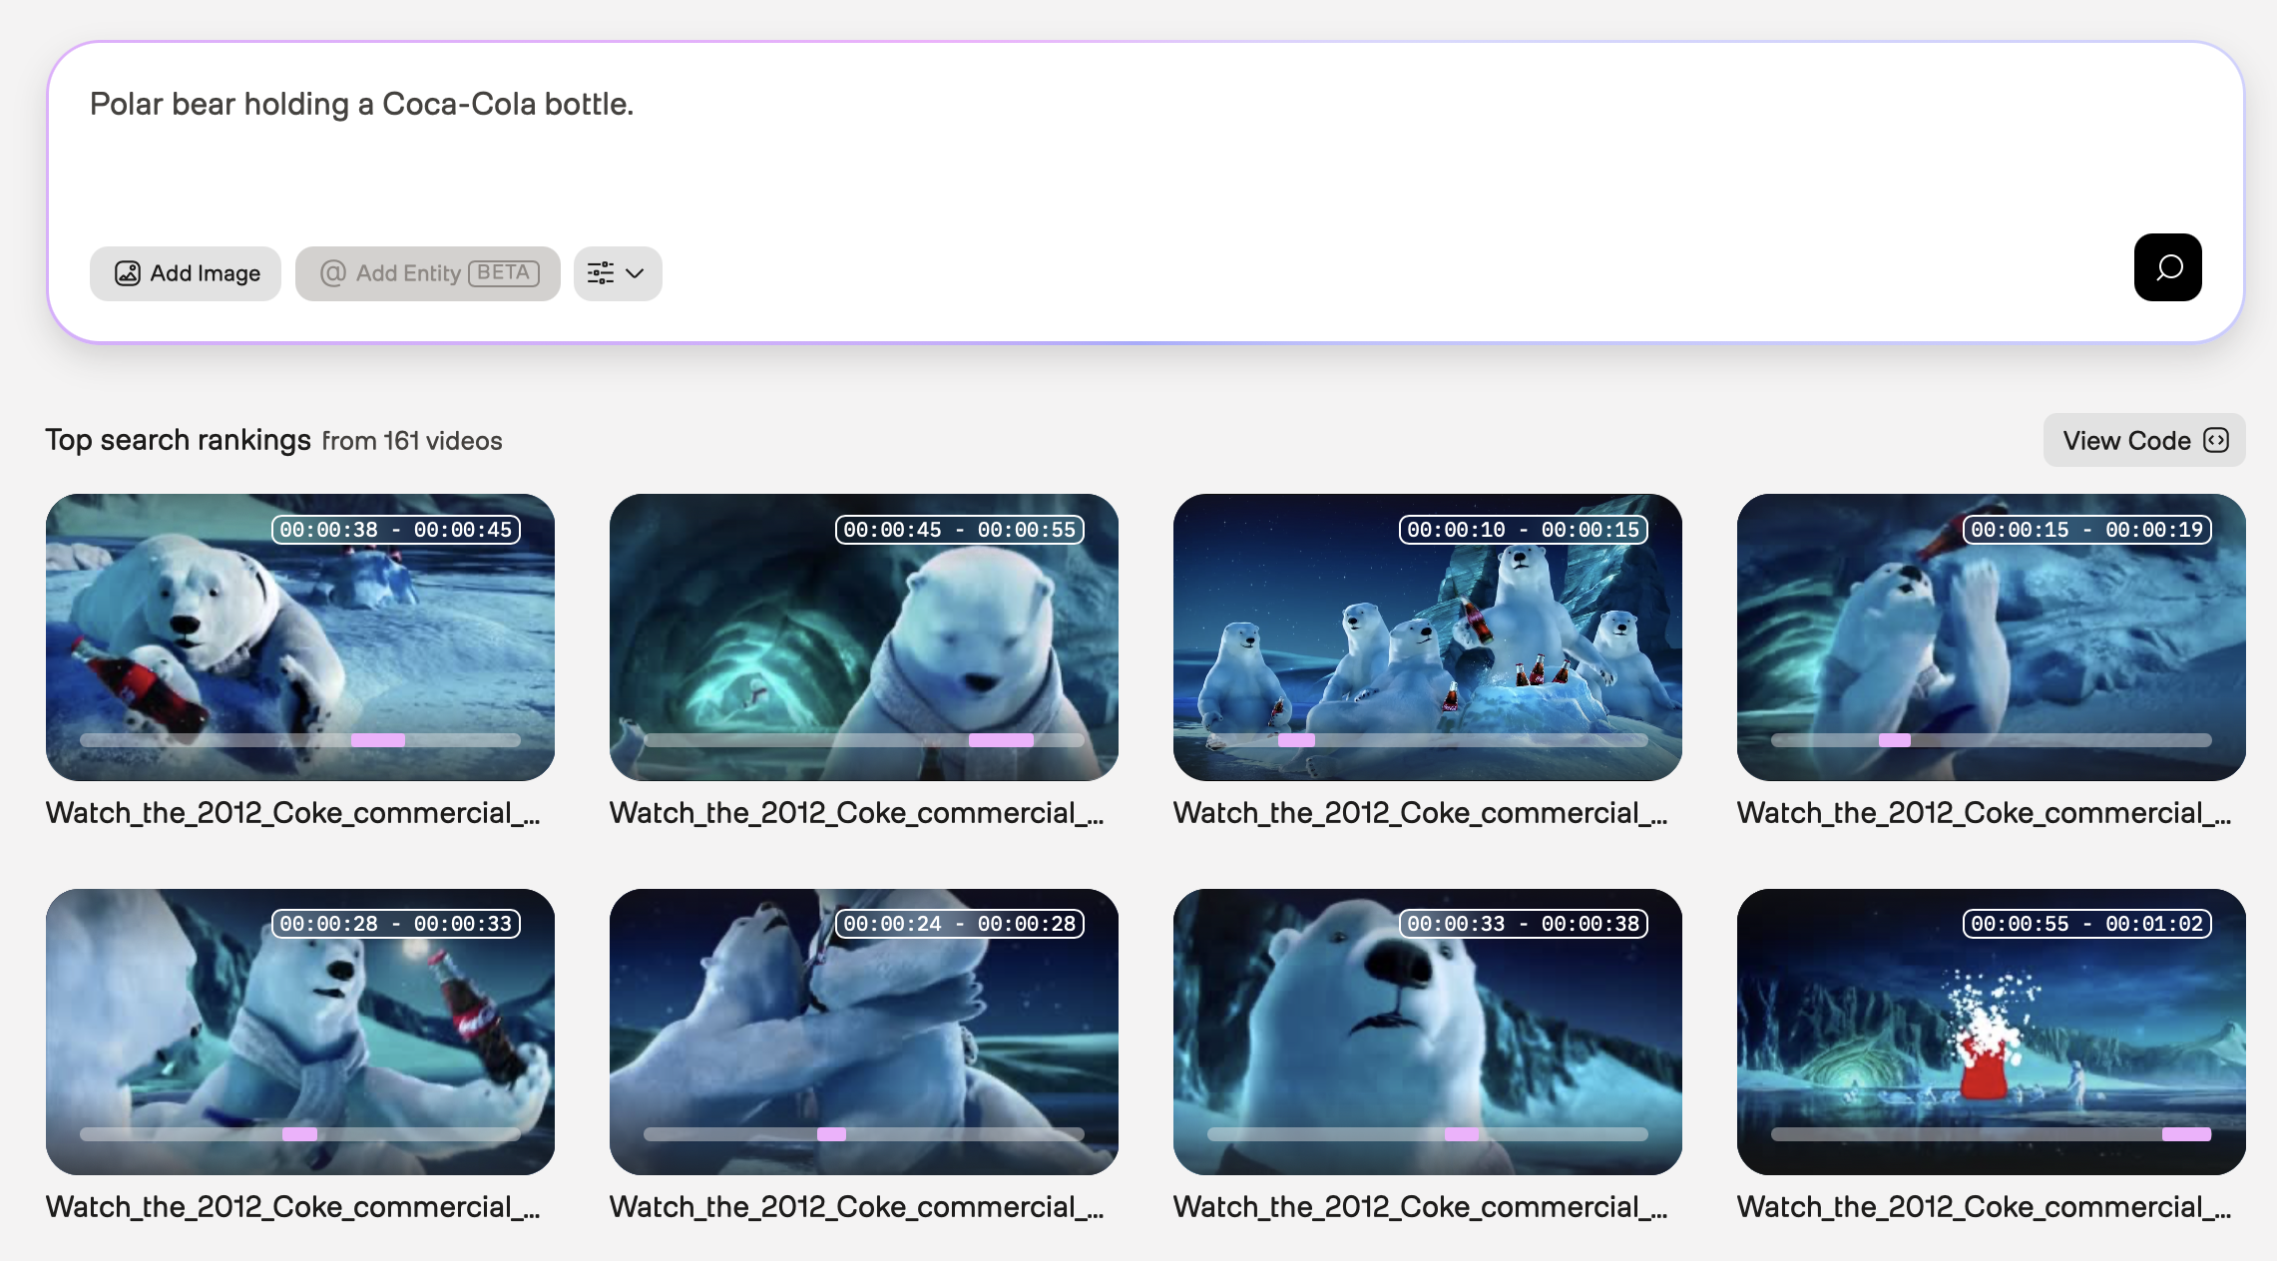
Task: Click the search filter sliders icon
Action: [x=601, y=273]
